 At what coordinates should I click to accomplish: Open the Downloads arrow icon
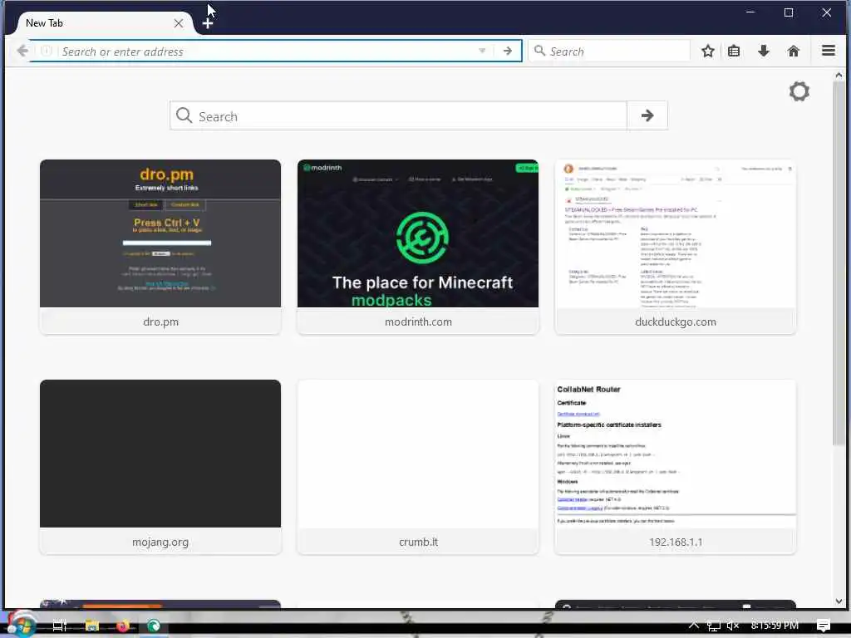764,51
